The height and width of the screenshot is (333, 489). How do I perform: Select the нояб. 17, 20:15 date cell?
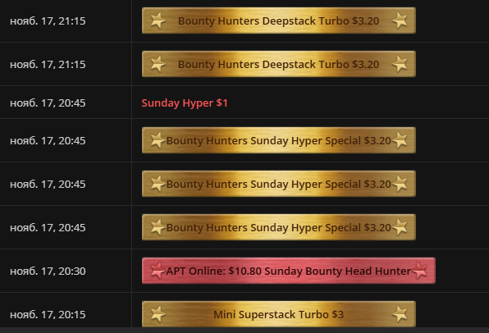[x=48, y=314]
